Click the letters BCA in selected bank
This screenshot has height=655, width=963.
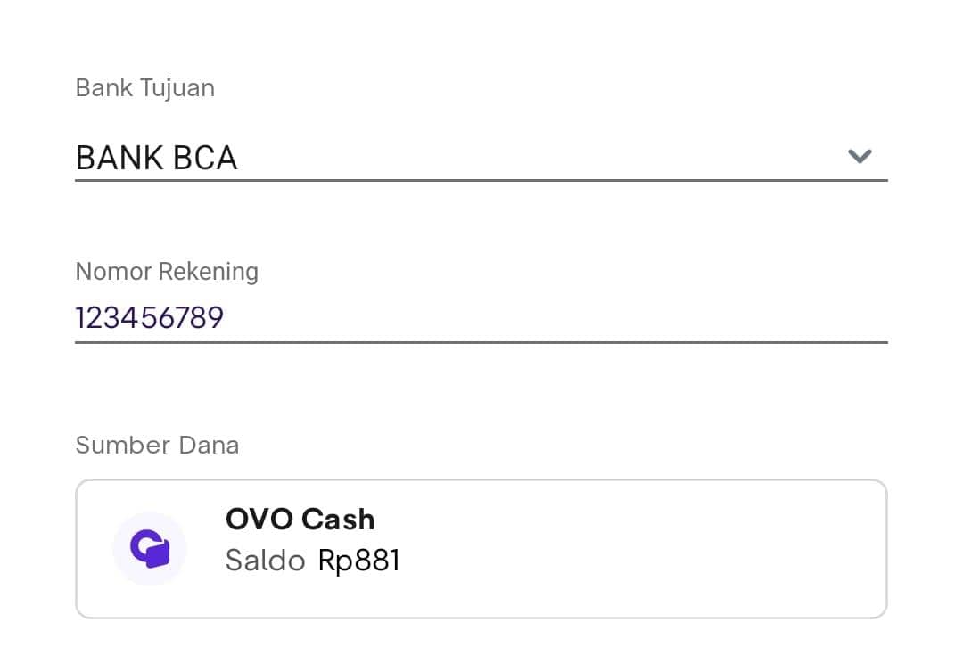(205, 158)
